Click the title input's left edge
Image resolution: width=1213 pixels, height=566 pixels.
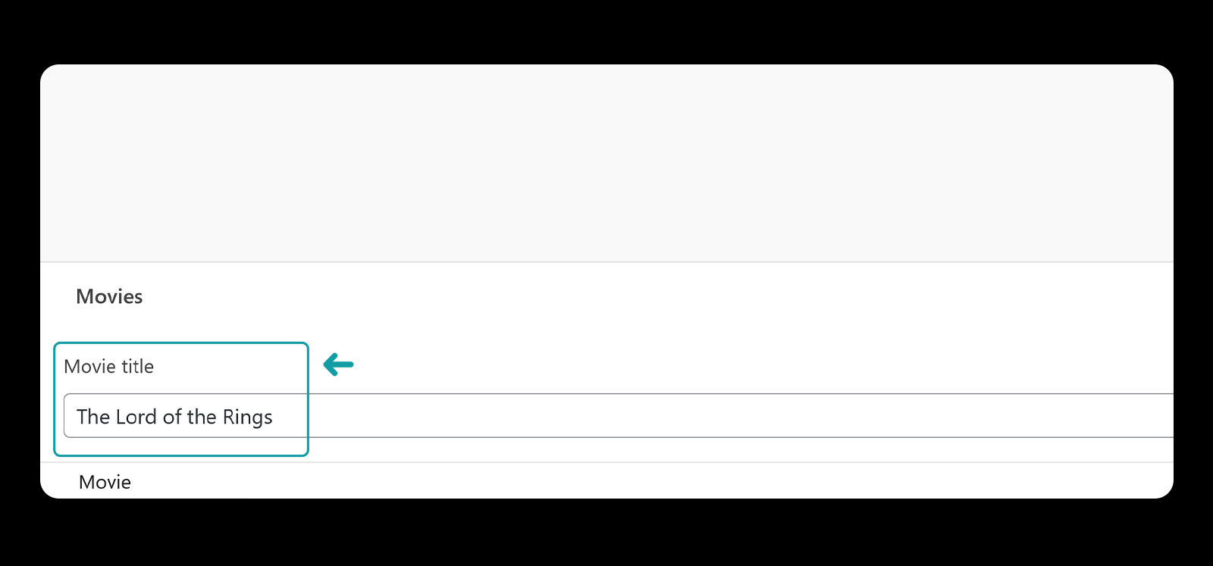[x=64, y=415]
